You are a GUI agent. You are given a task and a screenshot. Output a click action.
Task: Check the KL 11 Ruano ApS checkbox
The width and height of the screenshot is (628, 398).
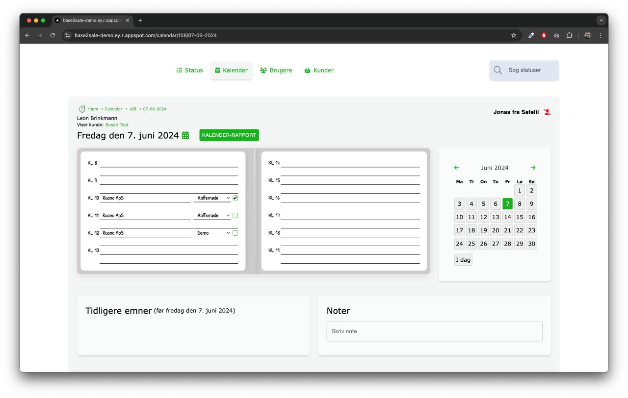click(235, 216)
